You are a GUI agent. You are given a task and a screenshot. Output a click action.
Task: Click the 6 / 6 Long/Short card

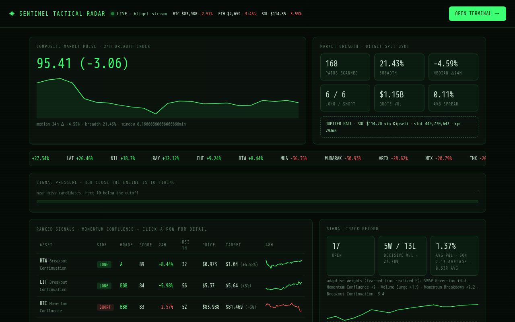[345, 98]
